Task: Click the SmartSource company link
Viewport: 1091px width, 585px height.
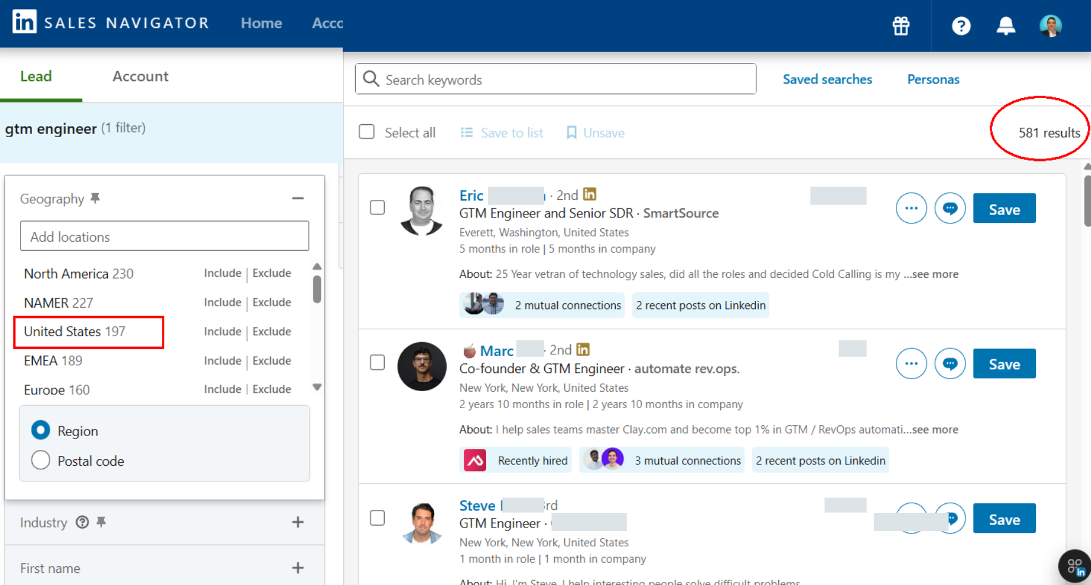Action: point(681,213)
